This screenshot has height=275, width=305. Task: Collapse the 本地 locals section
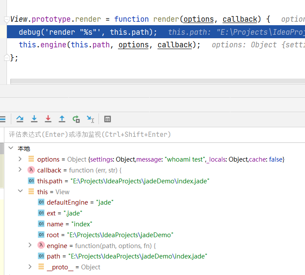click(11, 148)
